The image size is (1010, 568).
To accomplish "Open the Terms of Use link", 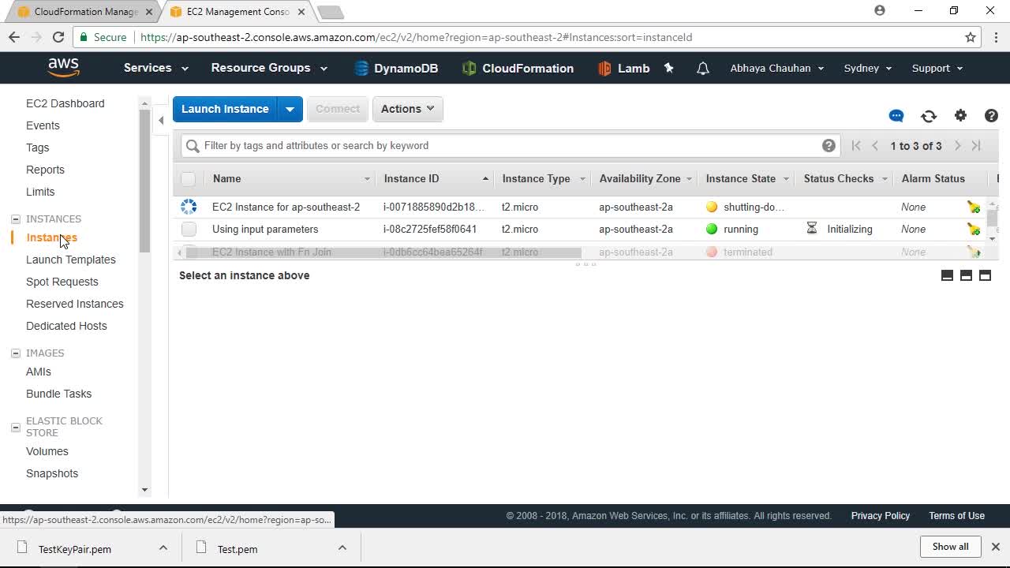I will 956,516.
